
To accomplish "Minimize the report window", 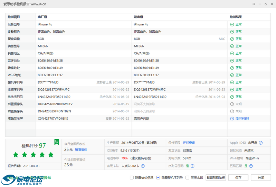I will click(x=260, y=4).
